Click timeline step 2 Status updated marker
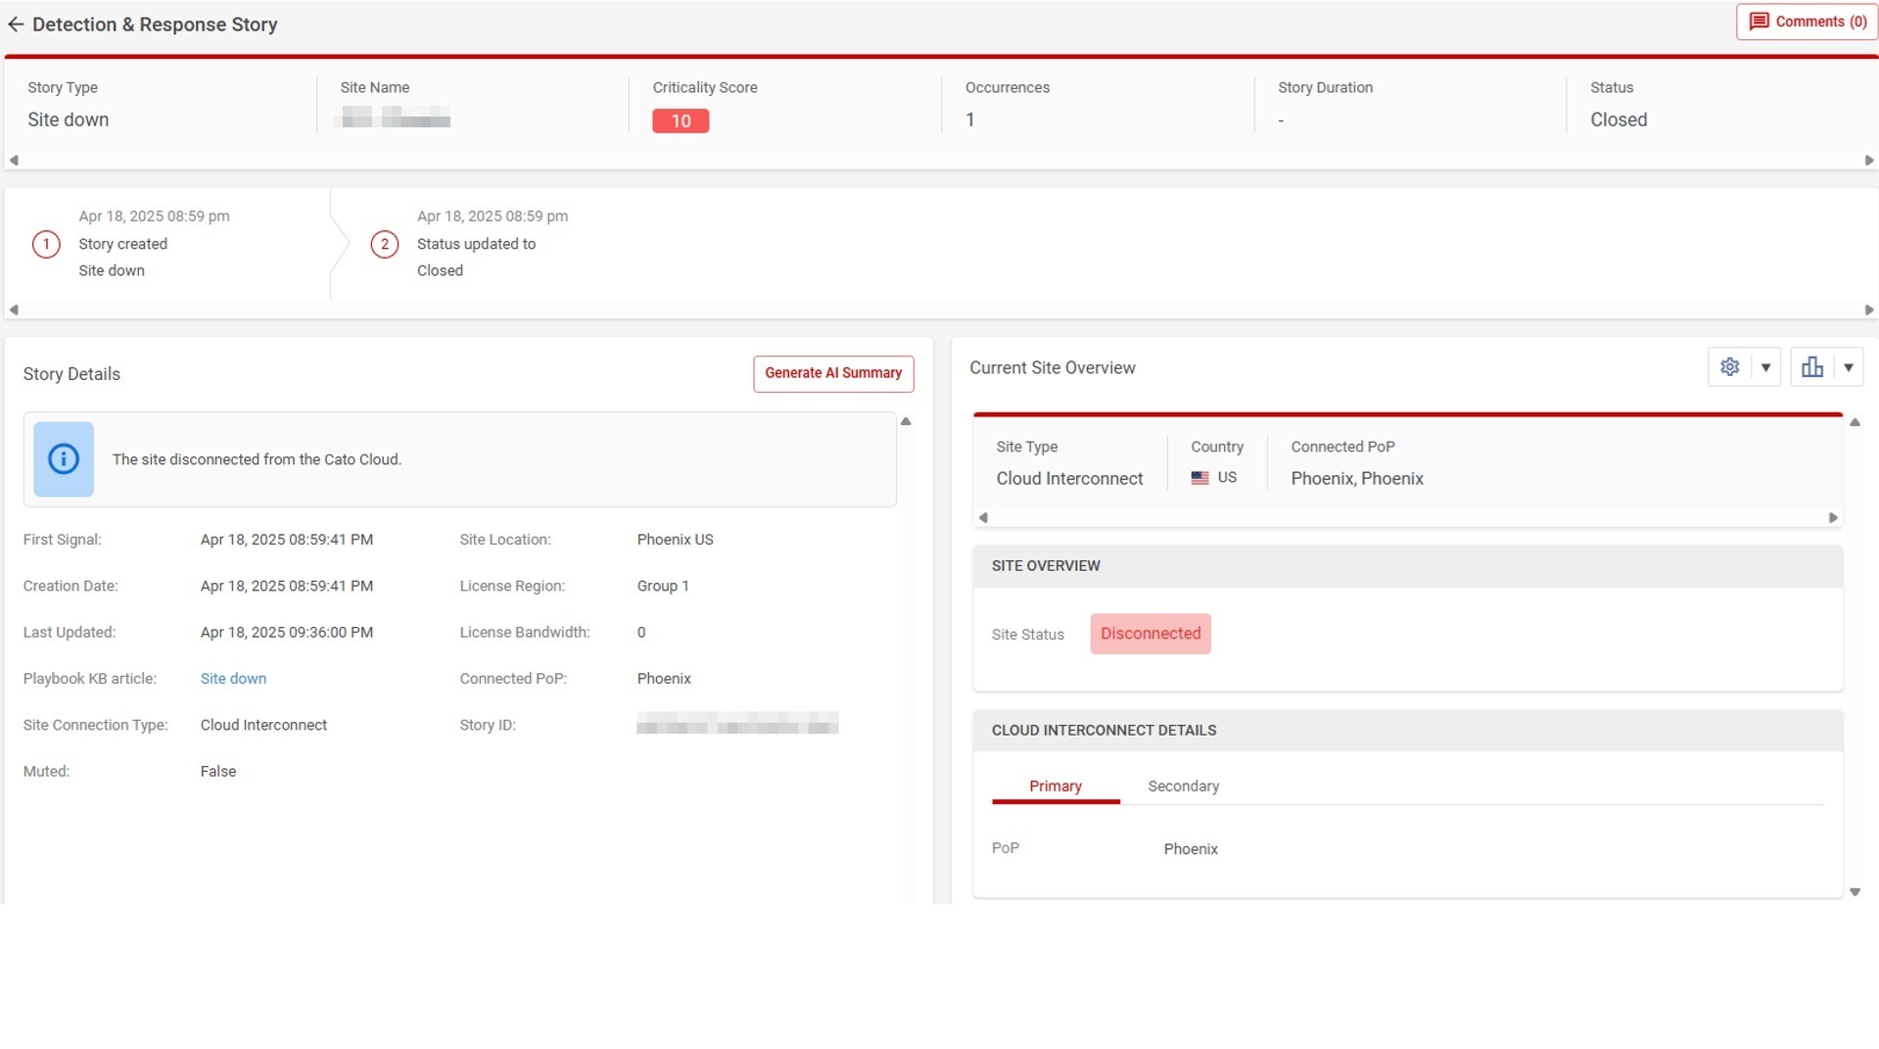The height and width of the screenshot is (1049, 1879). coord(384,244)
